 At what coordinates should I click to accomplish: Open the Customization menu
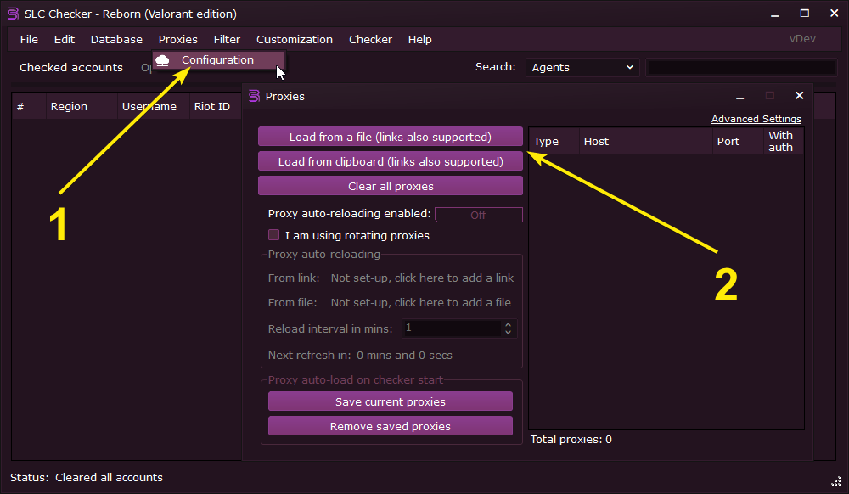click(294, 40)
